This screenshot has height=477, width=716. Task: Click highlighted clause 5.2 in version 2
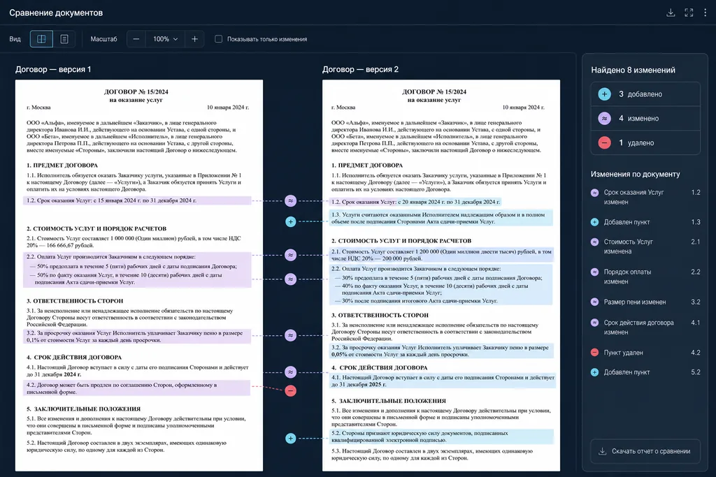point(441,436)
